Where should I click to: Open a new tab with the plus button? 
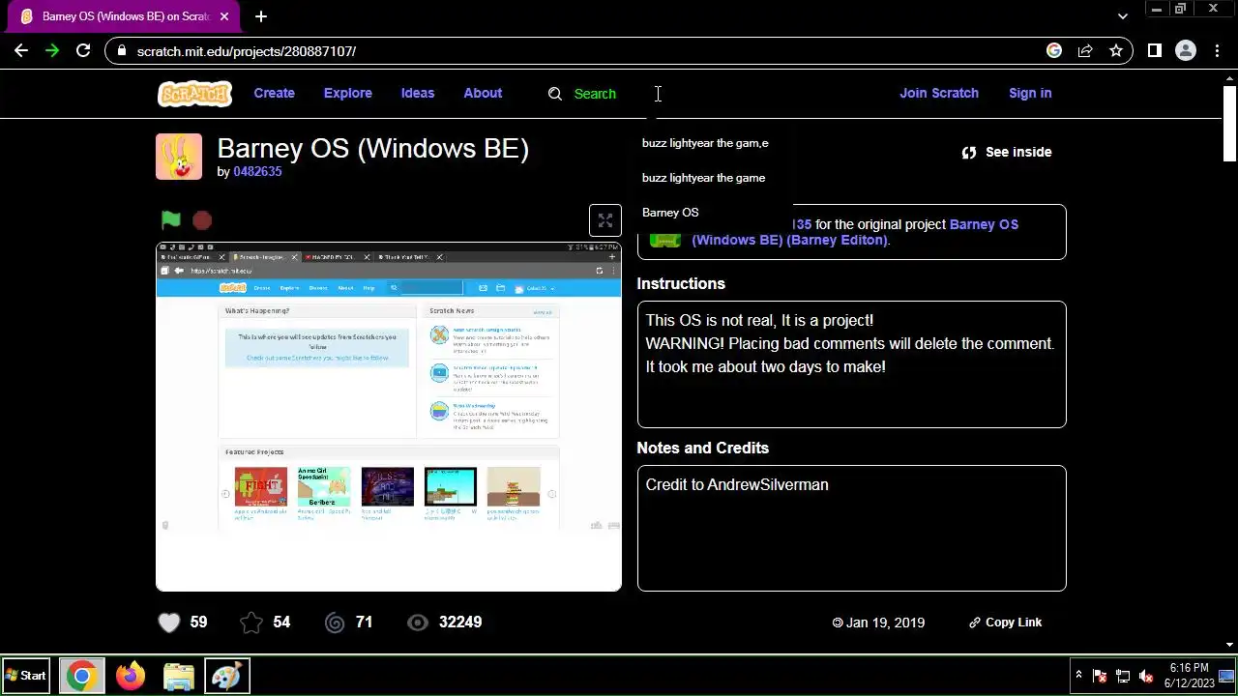[261, 16]
